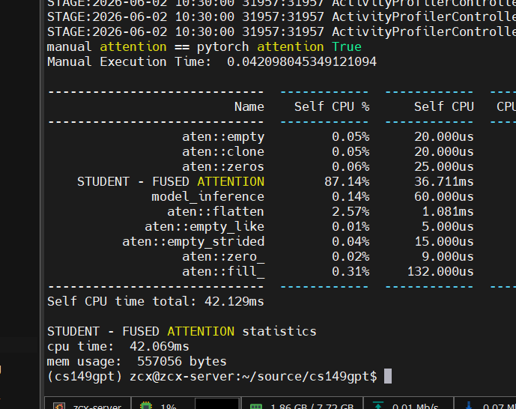Click the Name column header
Image resolution: width=516 pixels, height=409 pixels.
(249, 106)
